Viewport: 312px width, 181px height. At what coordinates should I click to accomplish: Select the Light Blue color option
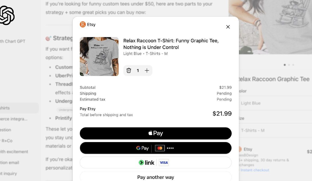coord(250,103)
